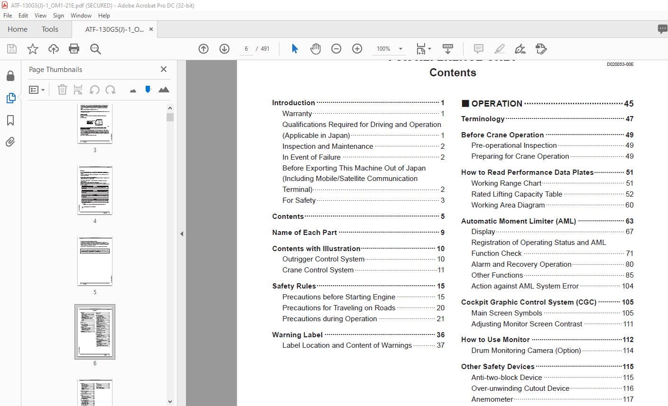This screenshot has height=406, width=668.
Task: Open the File menu
Action: pyautogui.click(x=8, y=16)
